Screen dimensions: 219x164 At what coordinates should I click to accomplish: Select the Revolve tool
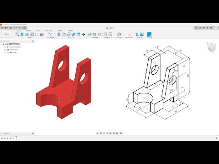pyautogui.click(x=27, y=35)
